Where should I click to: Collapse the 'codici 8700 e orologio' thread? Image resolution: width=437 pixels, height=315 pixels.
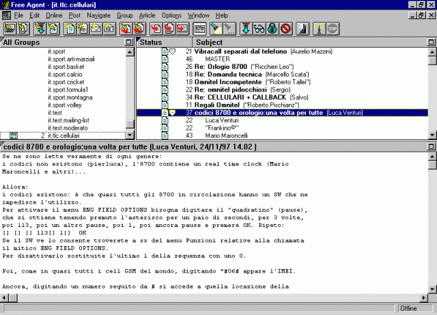click(x=173, y=113)
